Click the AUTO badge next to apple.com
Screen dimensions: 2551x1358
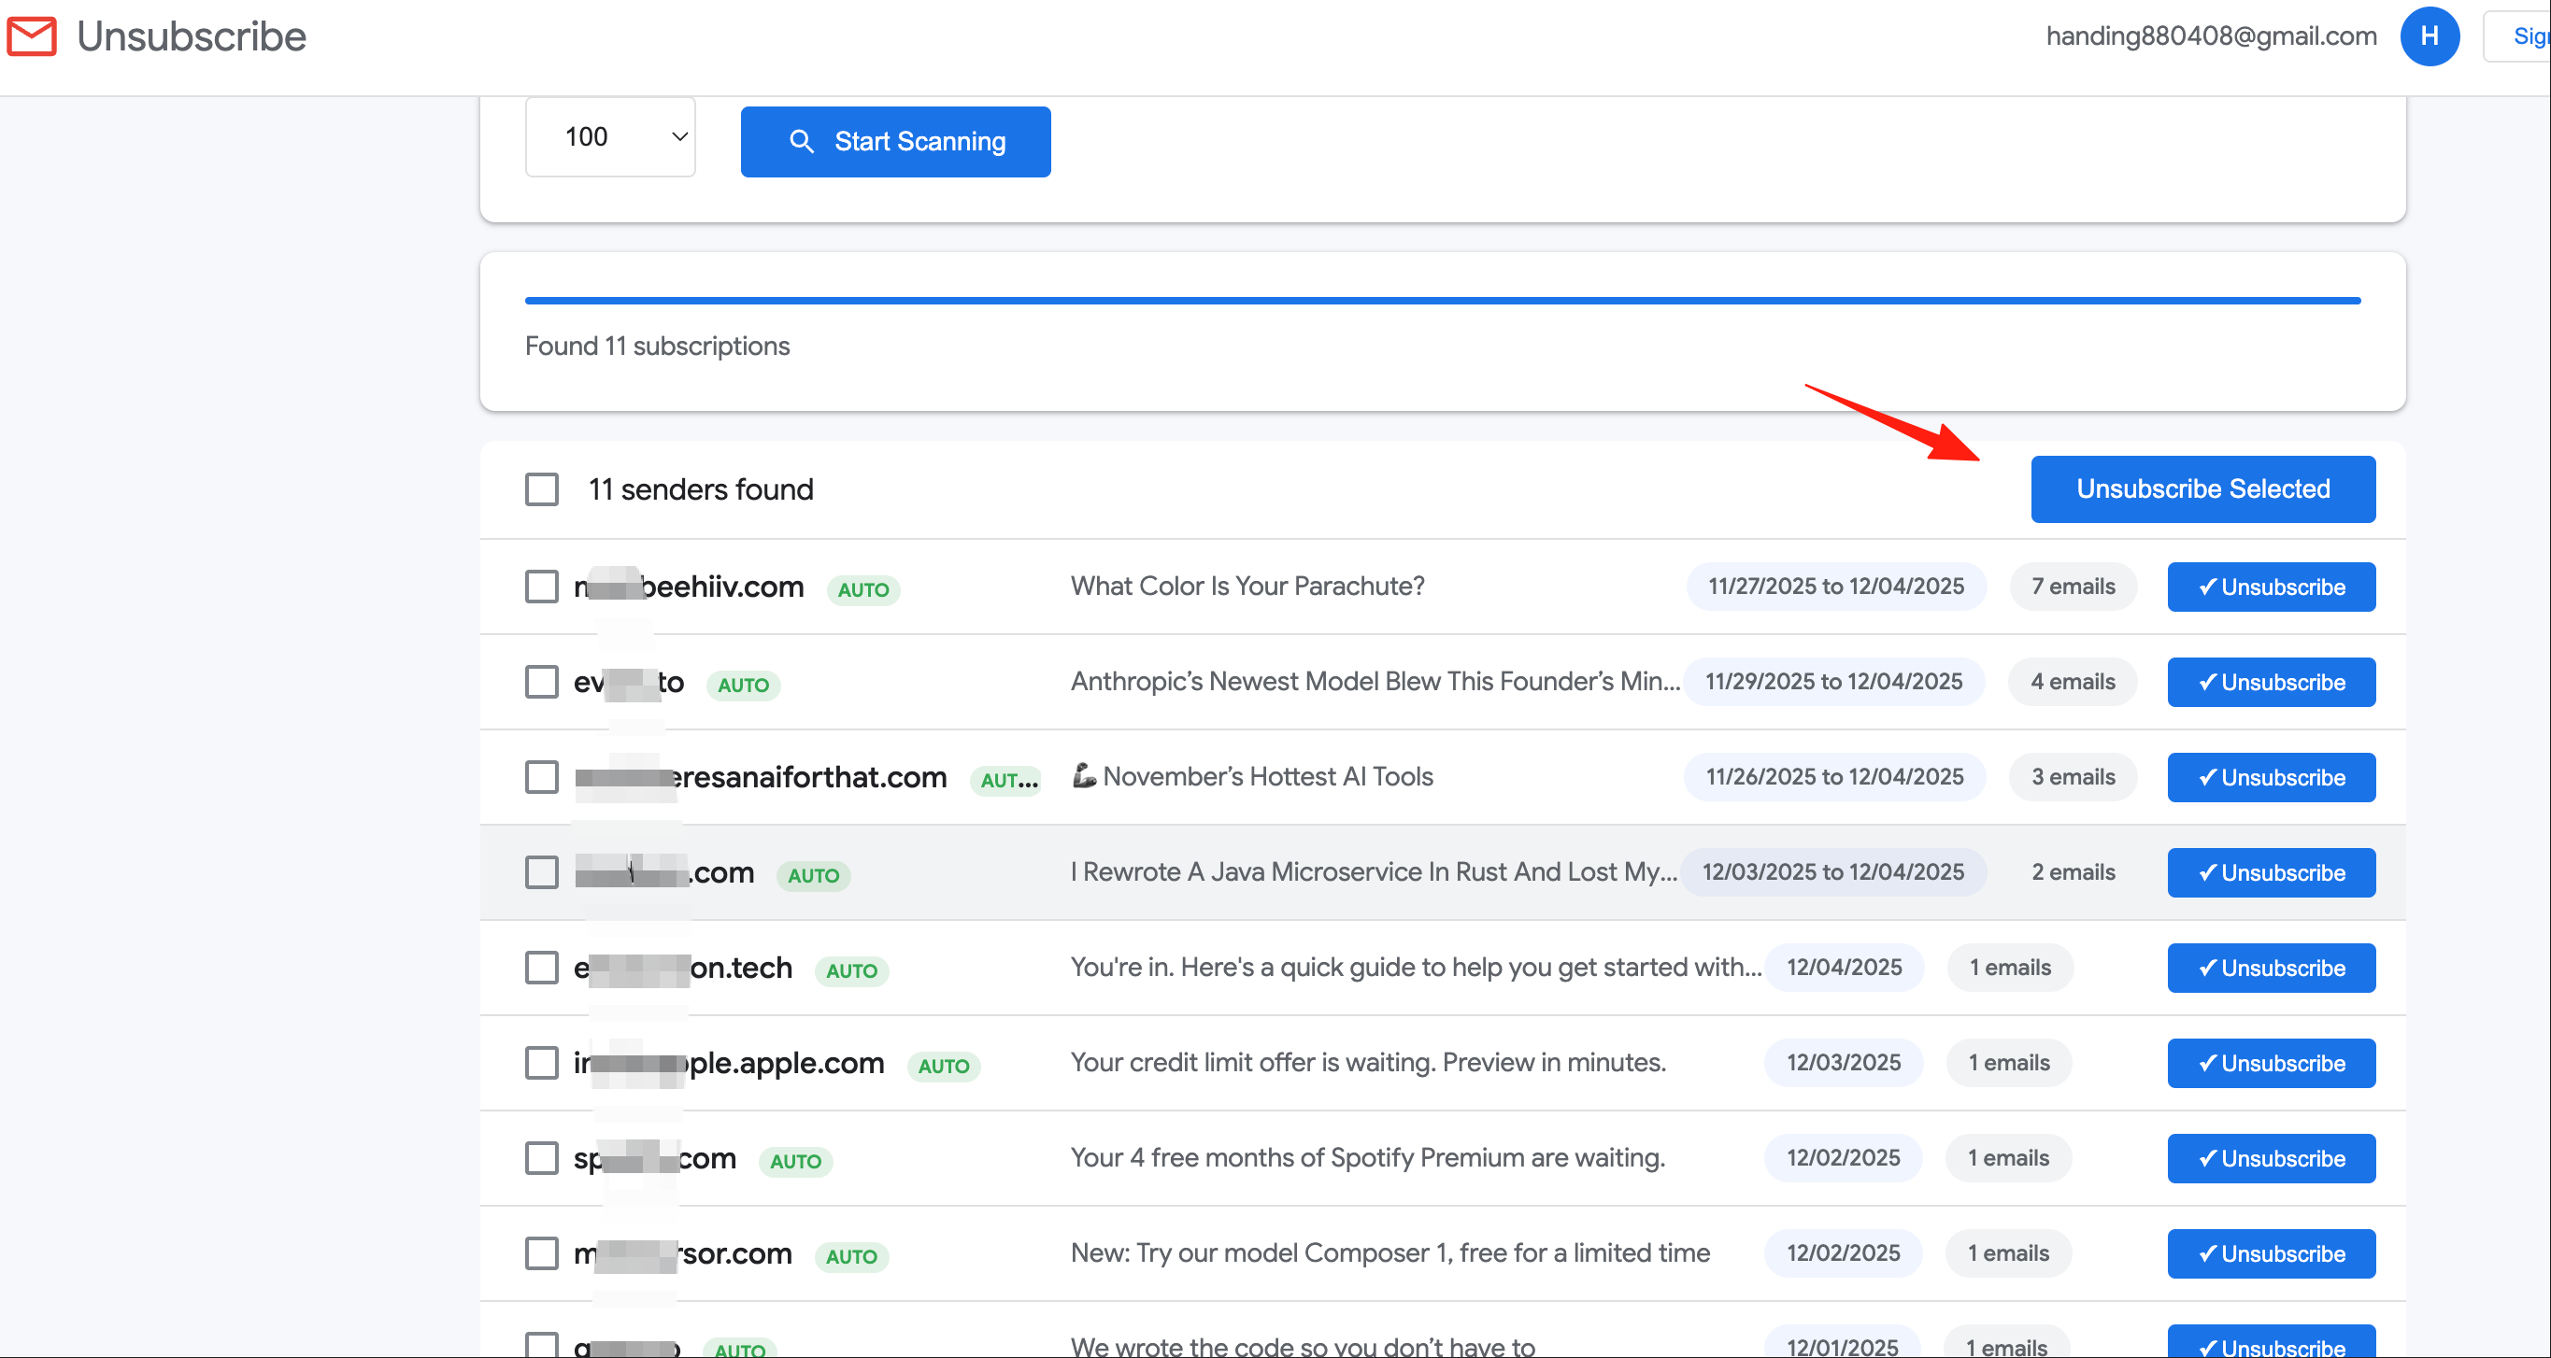pyautogui.click(x=944, y=1066)
